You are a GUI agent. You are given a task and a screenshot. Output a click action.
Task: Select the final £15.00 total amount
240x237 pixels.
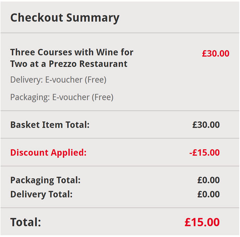(202, 222)
